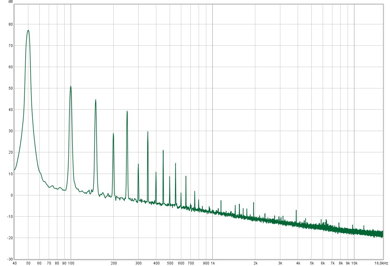390x266 pixels.
Task: Select the 200 Hz harmonic peak tip
Action: click(113, 133)
